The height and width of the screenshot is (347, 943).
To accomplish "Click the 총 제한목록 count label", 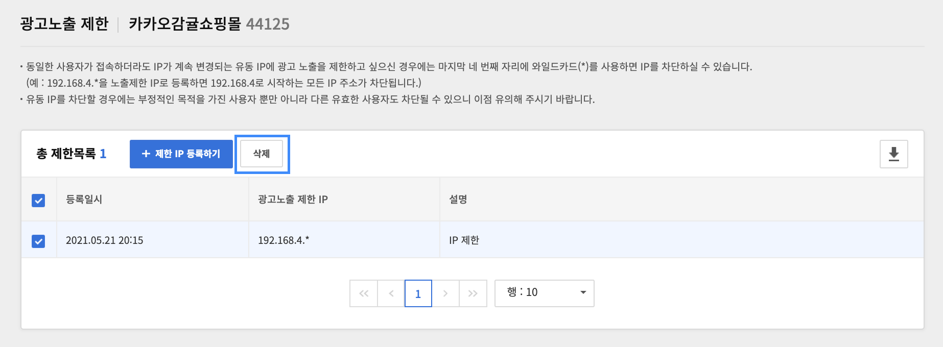I will point(71,154).
